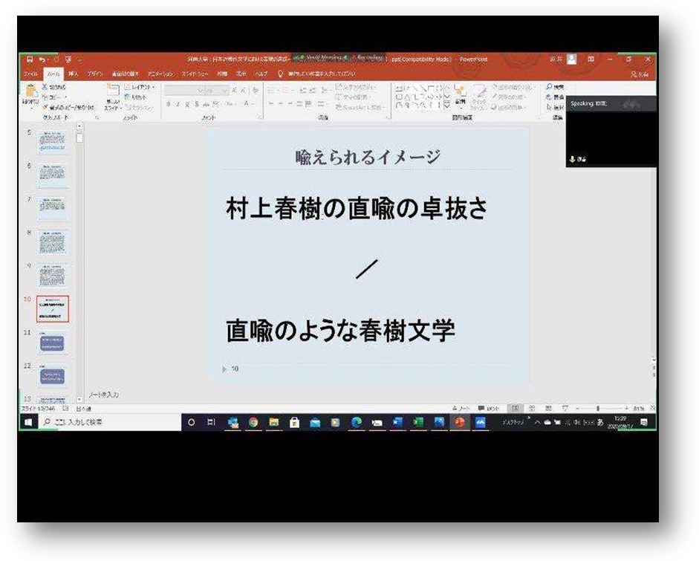Toggle Notes pane (ノート) in status bar
The width and height of the screenshot is (699, 561).
pyautogui.click(x=461, y=408)
